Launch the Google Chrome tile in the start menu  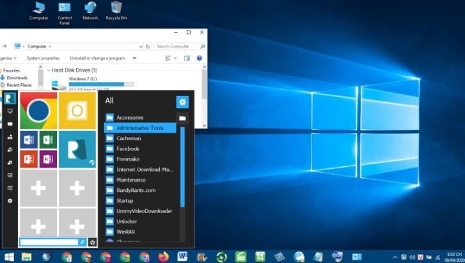(38, 111)
